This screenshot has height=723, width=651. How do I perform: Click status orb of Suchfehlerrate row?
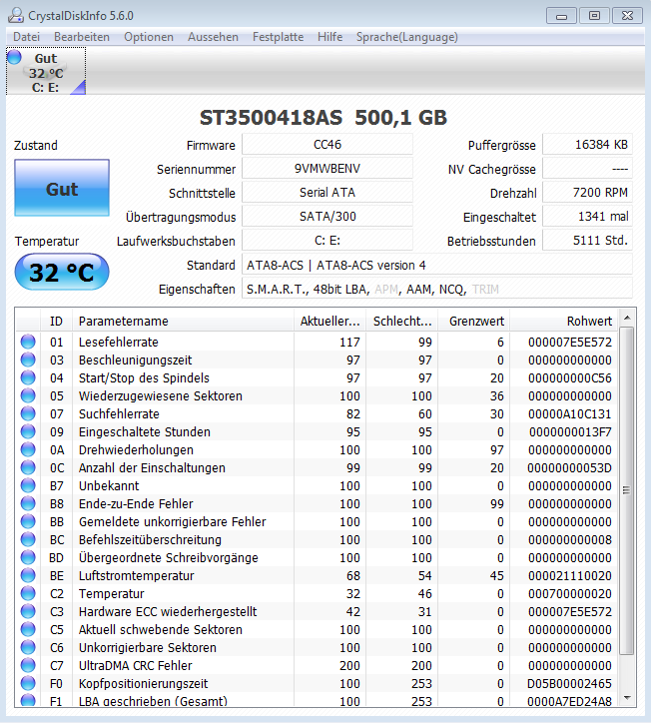[x=28, y=413]
